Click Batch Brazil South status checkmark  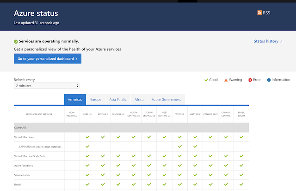pyautogui.click(x=241, y=184)
